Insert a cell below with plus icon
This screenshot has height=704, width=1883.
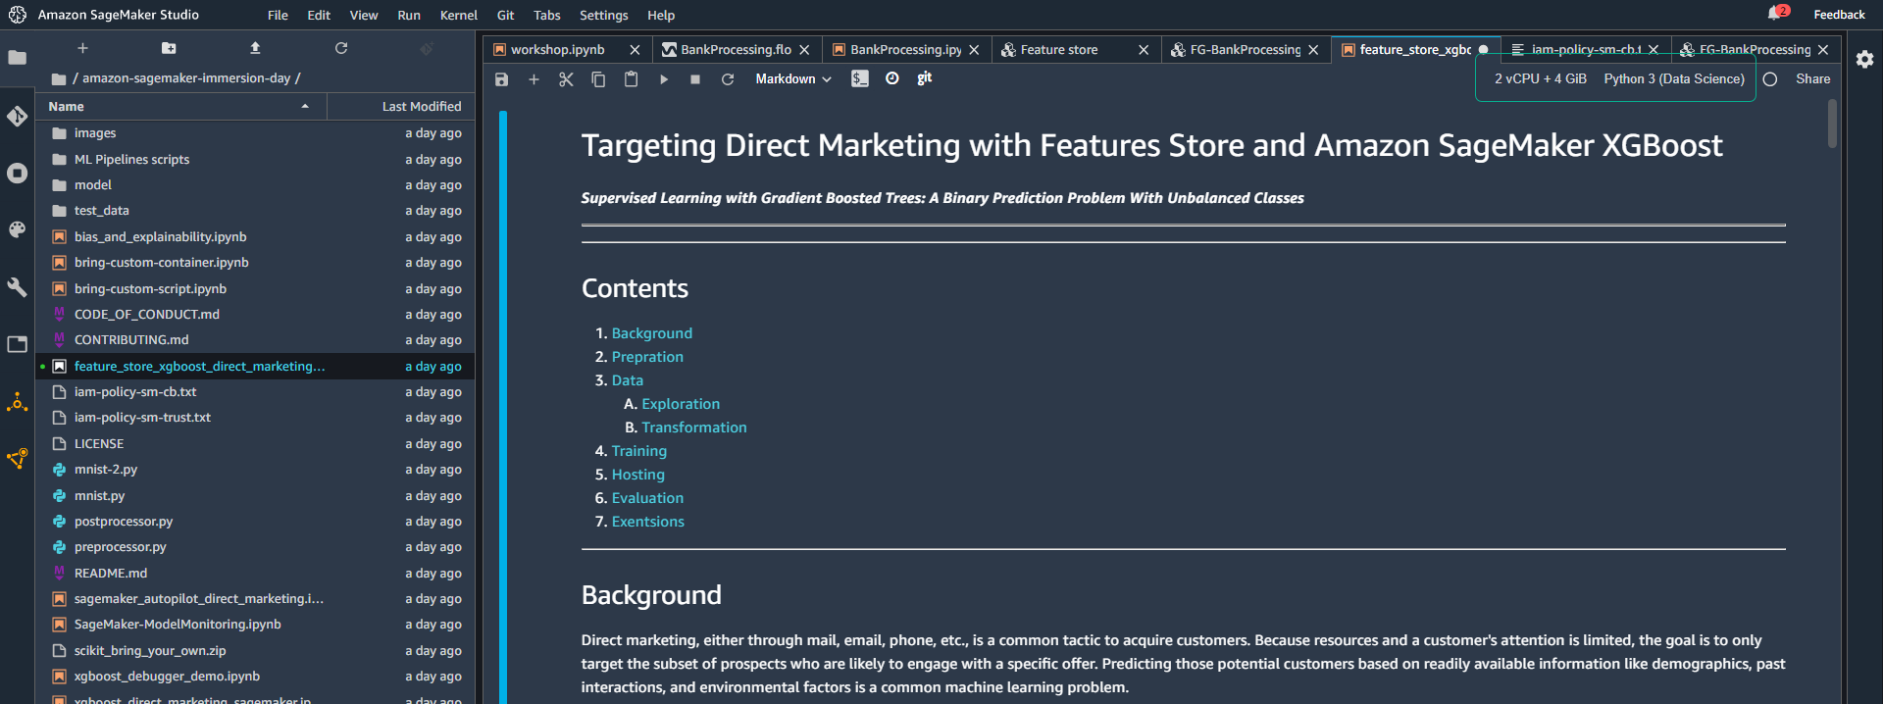534,79
